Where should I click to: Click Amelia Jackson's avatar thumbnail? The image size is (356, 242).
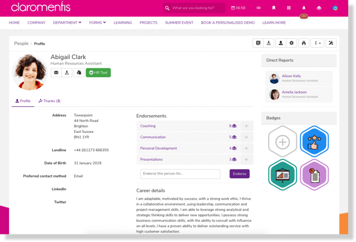coord(274,95)
